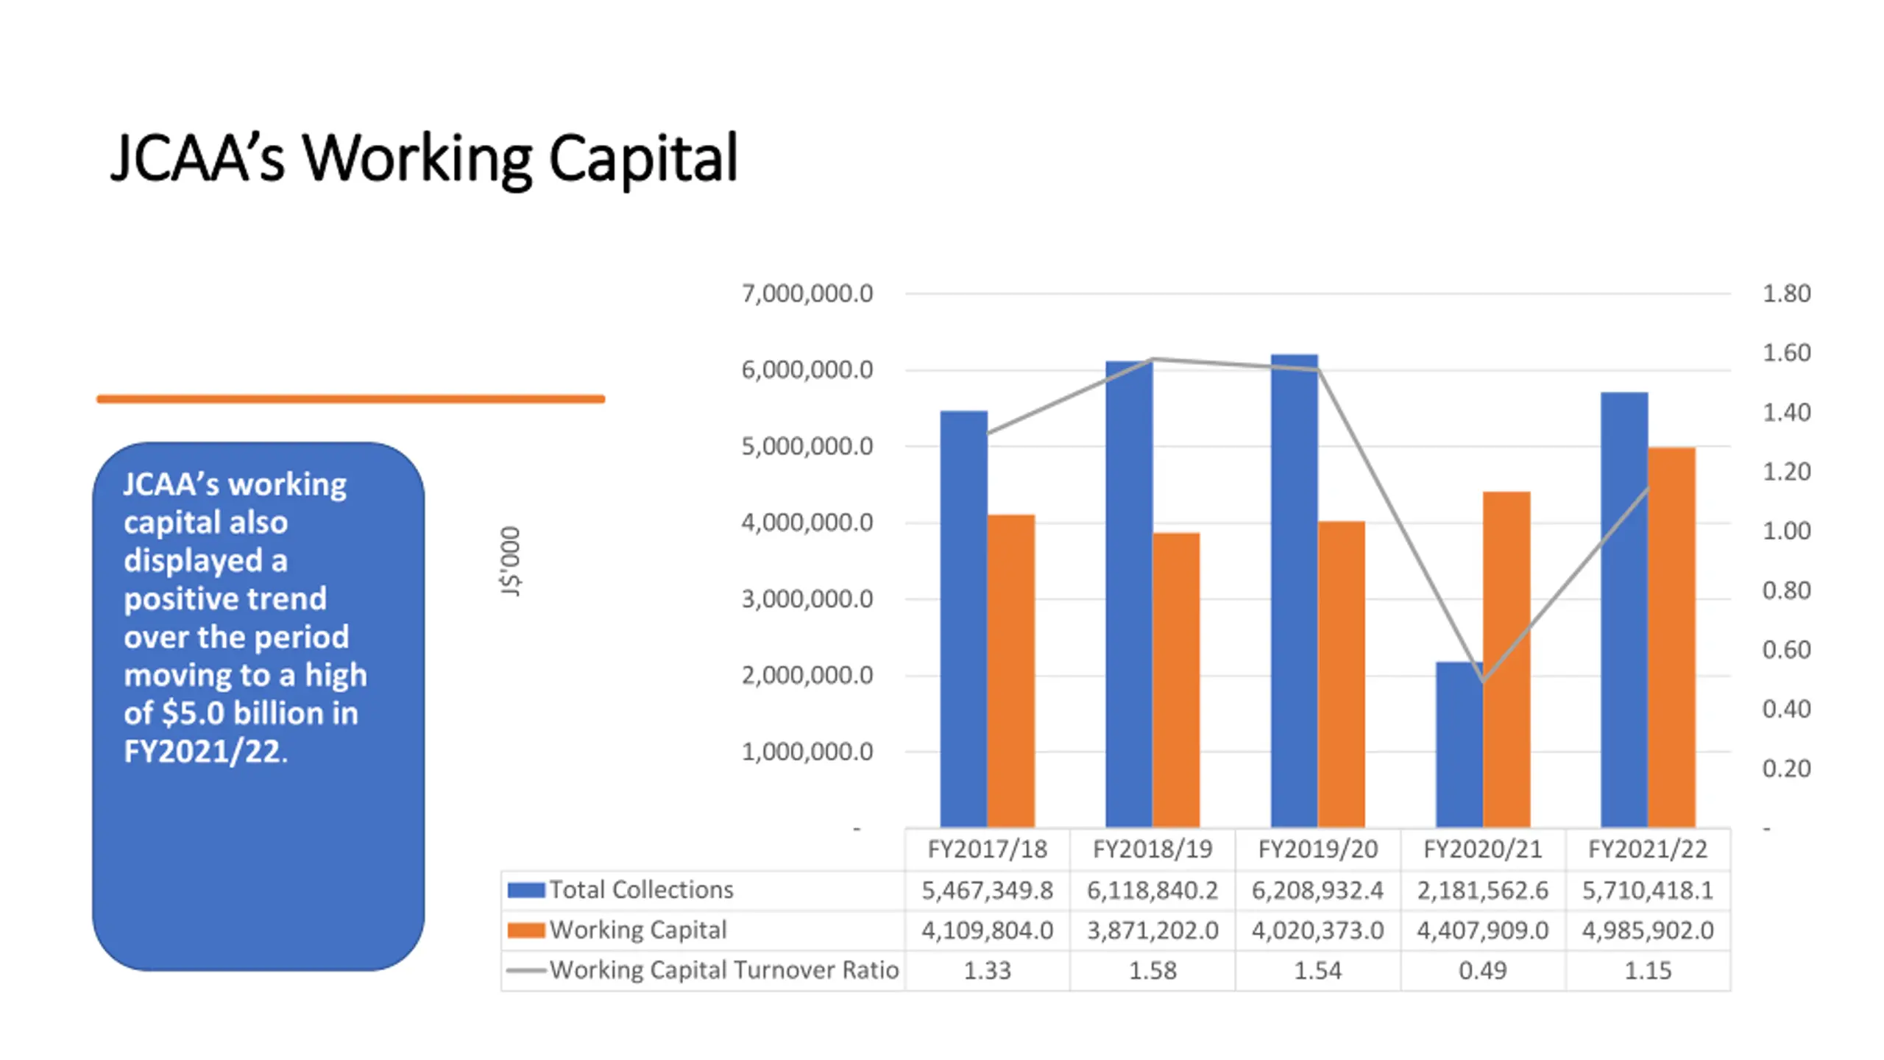Click the blue FY2019/20 Total Collections bar

point(1295,591)
